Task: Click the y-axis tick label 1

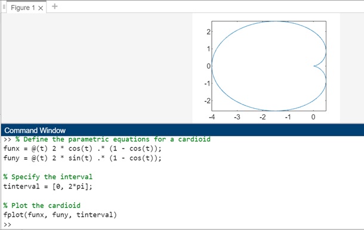Action: coord(208,49)
